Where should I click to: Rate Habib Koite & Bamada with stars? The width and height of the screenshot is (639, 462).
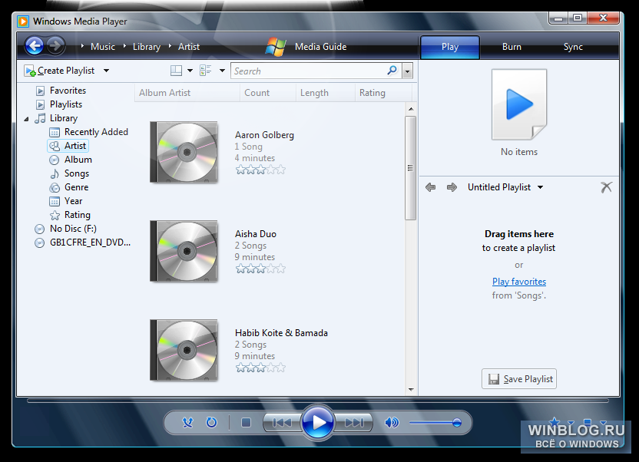click(x=260, y=368)
